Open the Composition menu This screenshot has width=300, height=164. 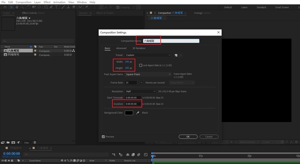24,2
